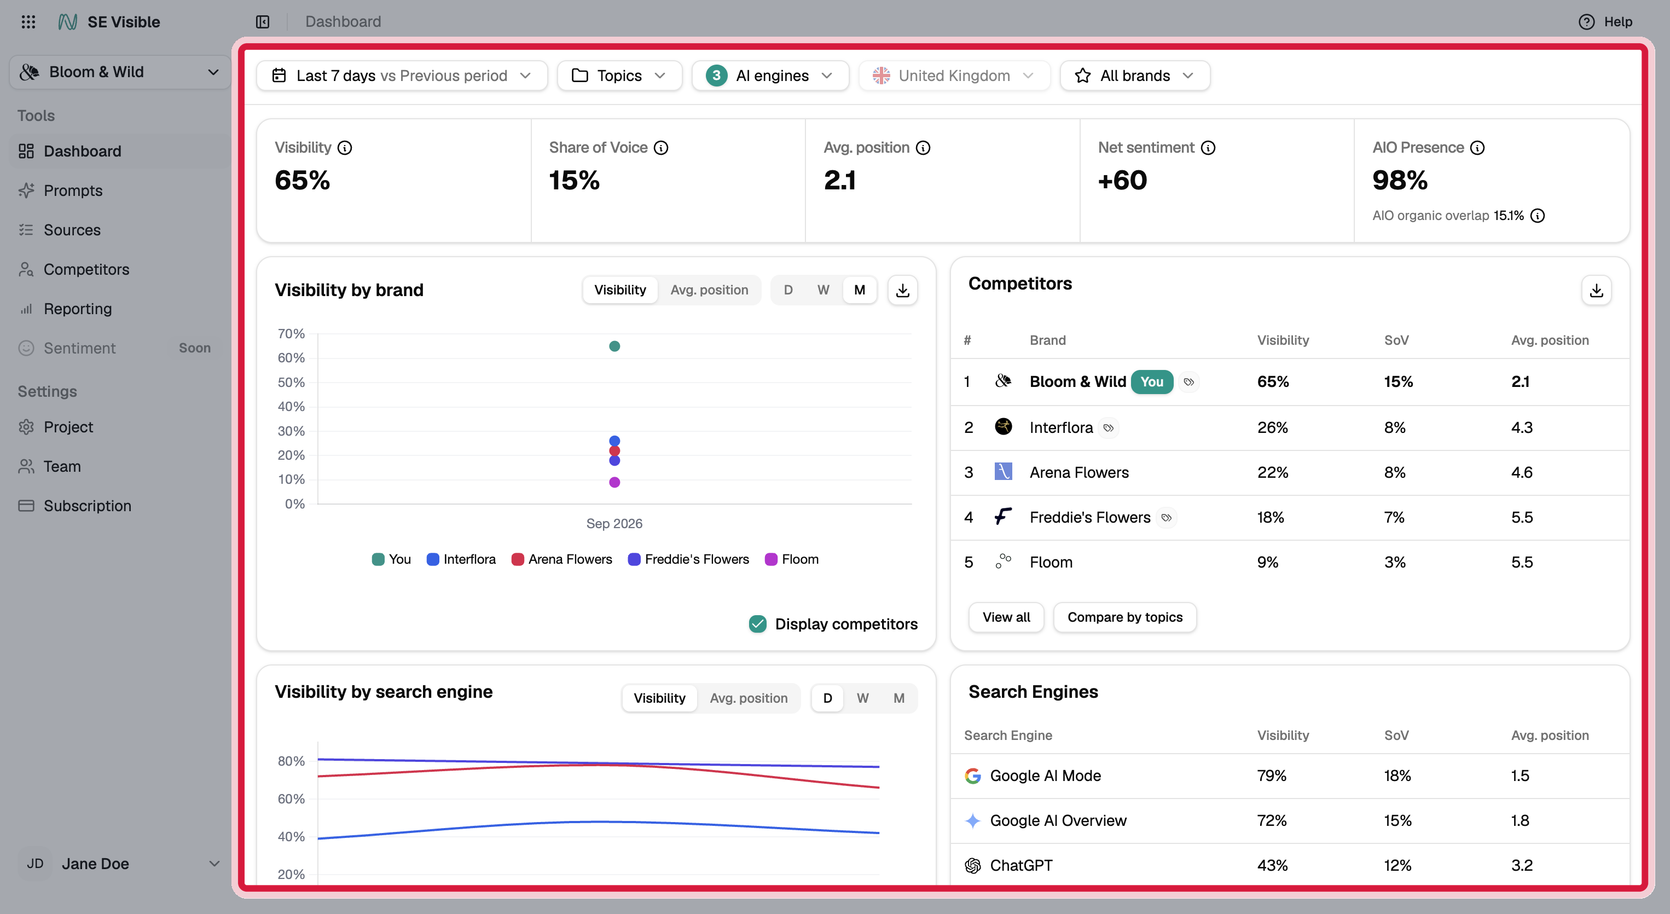This screenshot has width=1670, height=914.
Task: Click Share of Voice info icon
Action: pos(660,148)
